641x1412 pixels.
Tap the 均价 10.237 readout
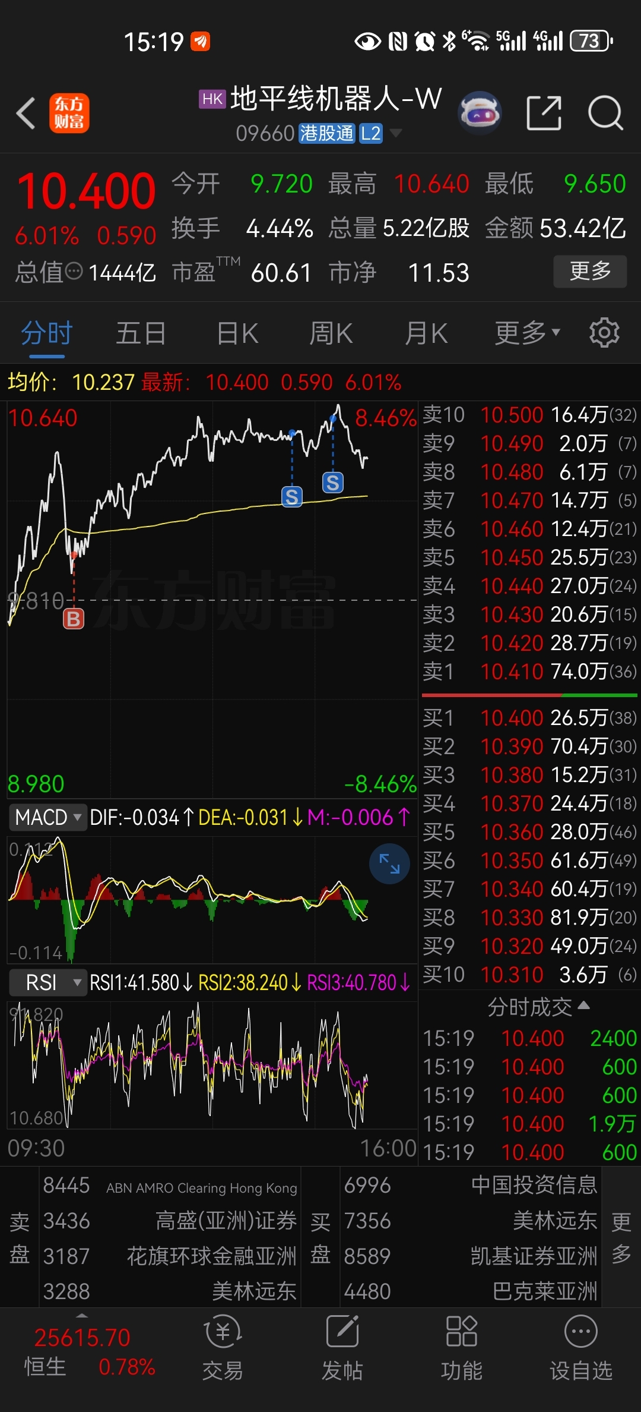tap(71, 382)
